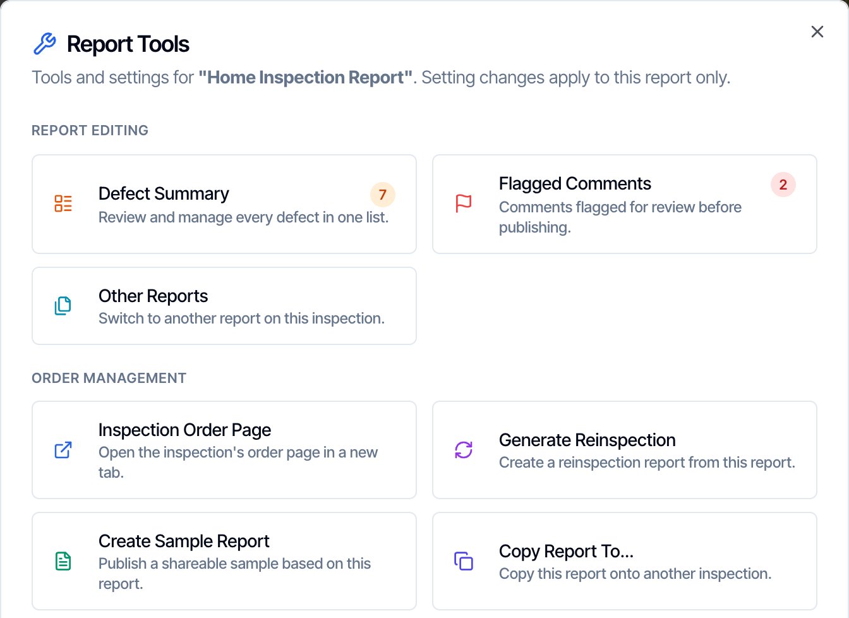Click the Copy Report To copy icon
This screenshot has width=849, height=618.
464,561
